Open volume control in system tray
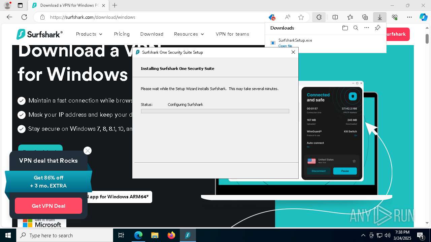Image resolution: width=431 pixels, height=242 pixels. coord(388,235)
